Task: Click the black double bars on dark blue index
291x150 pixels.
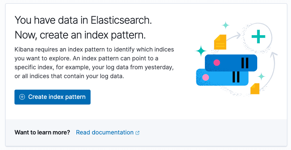Action: tap(245, 63)
